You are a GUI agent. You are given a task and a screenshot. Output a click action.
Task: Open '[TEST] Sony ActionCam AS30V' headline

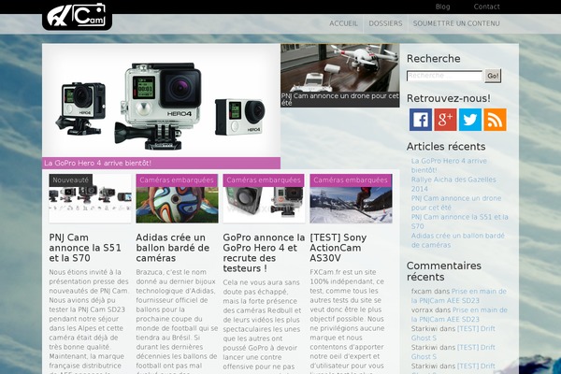338,248
